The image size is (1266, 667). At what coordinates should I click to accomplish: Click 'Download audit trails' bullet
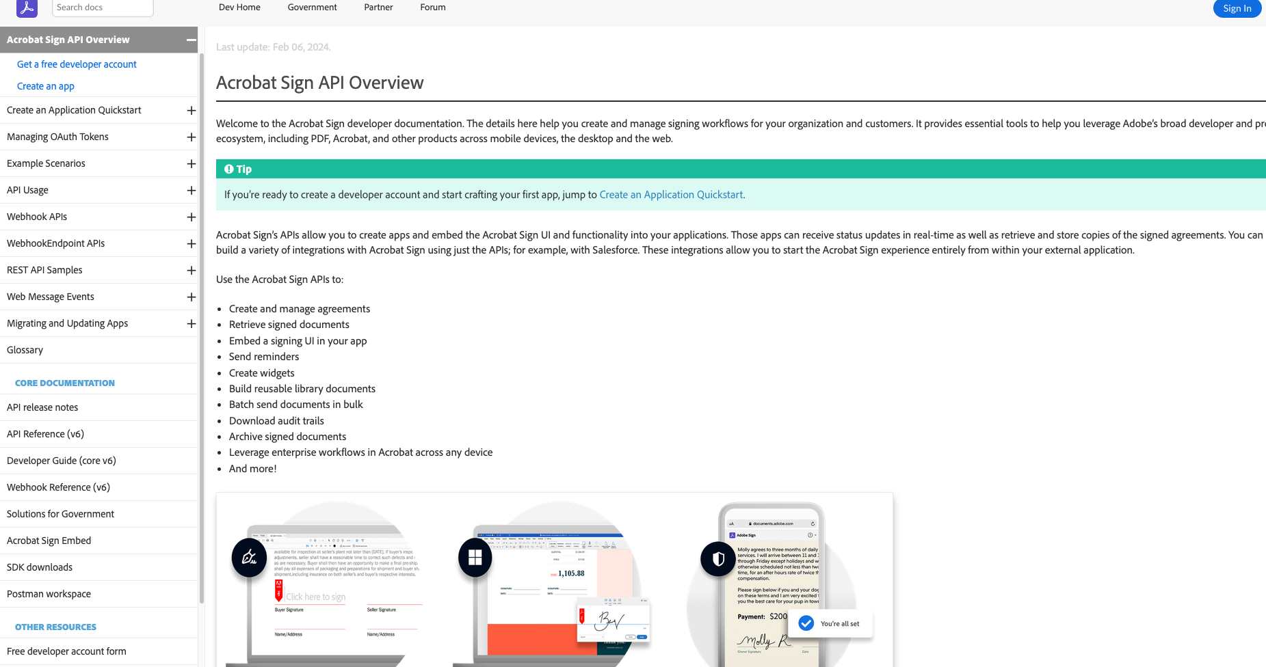[276, 421]
